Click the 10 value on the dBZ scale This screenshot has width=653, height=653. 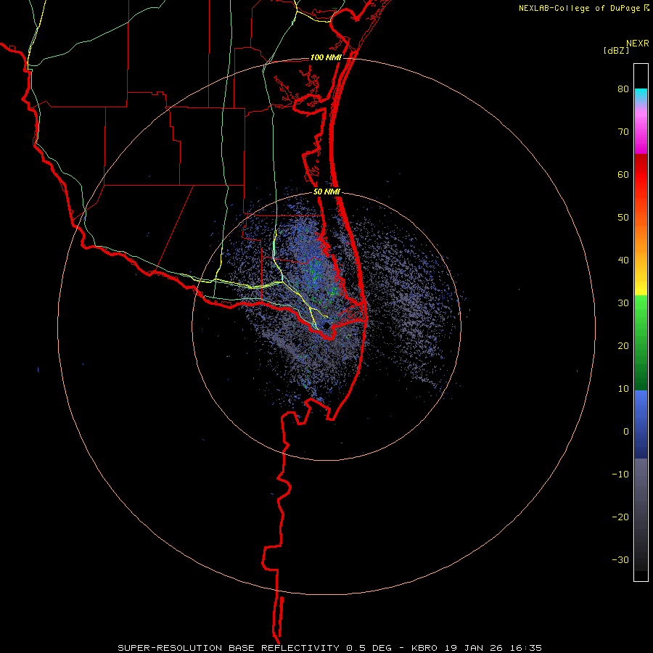623,389
